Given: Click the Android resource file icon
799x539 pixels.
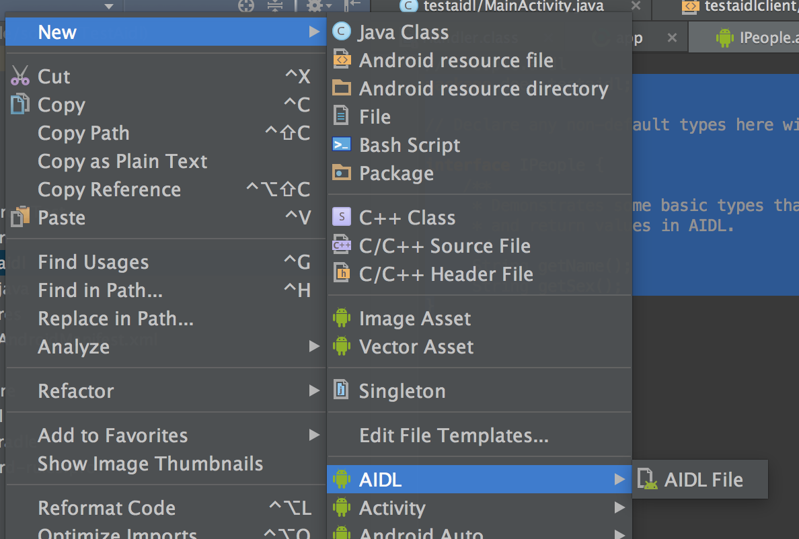Looking at the screenshot, I should [342, 60].
